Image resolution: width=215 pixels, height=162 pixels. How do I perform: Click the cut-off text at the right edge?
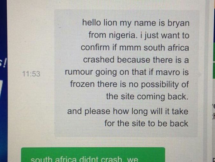[x=213, y=112]
